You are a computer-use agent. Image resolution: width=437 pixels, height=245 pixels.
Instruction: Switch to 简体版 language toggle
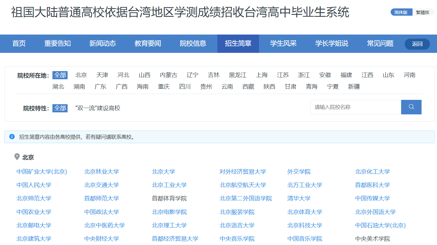click(401, 12)
